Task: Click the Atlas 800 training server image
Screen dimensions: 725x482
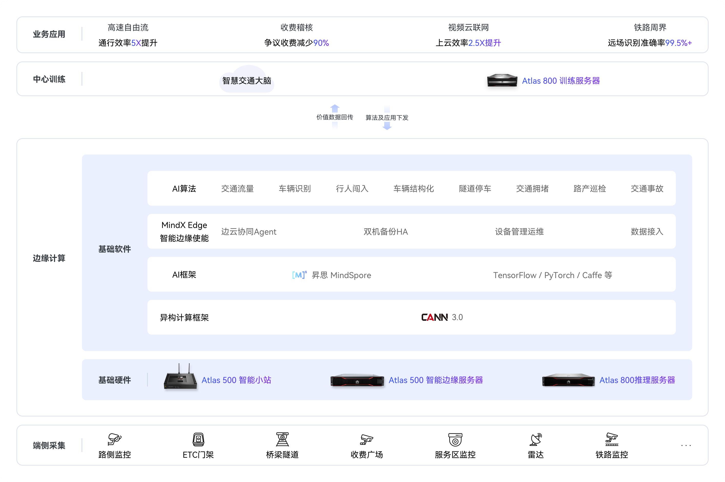Action: pyautogui.click(x=502, y=81)
